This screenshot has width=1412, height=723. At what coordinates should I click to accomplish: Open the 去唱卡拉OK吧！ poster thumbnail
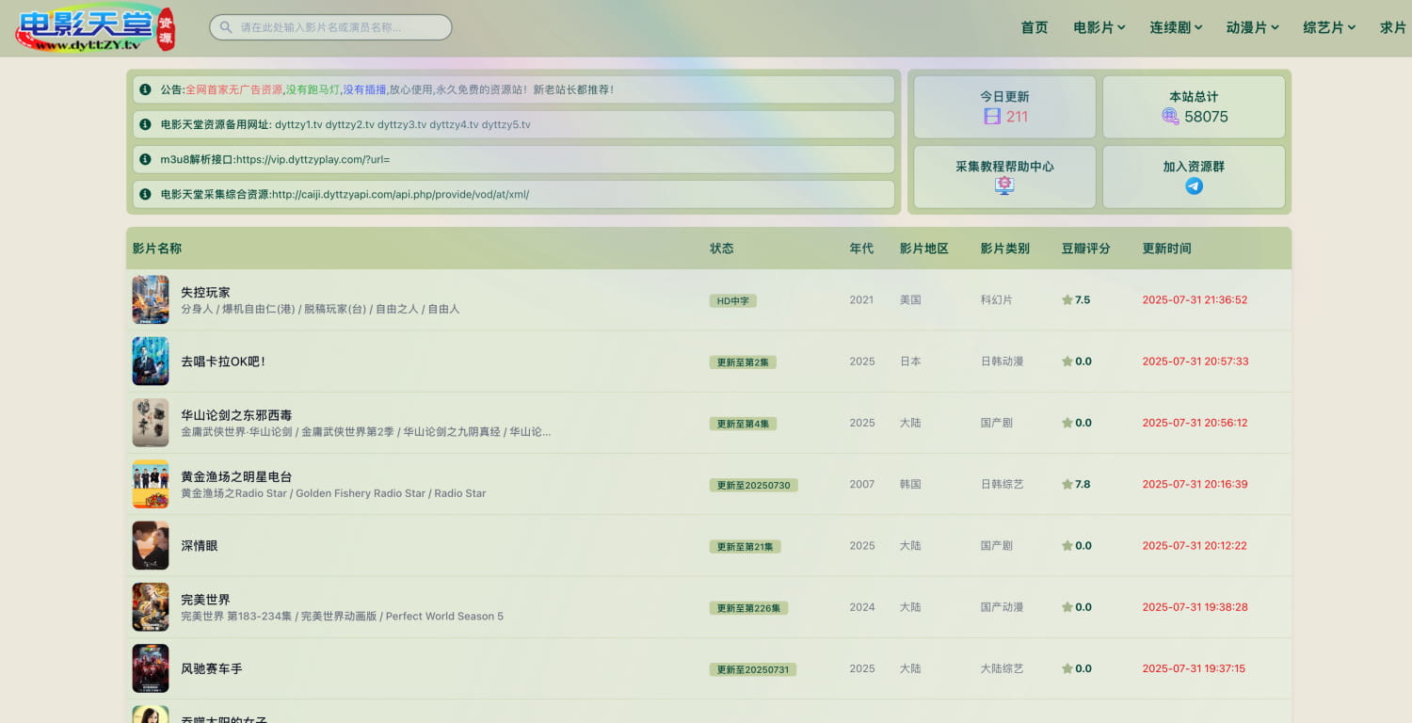click(x=151, y=361)
